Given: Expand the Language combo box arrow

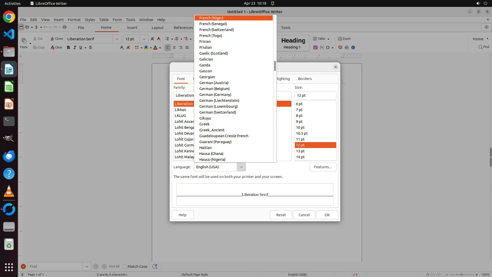Looking at the screenshot, I should [x=241, y=167].
